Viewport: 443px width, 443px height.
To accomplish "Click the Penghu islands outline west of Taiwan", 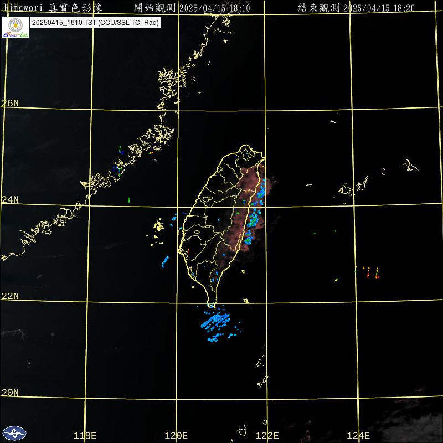I will (158, 226).
